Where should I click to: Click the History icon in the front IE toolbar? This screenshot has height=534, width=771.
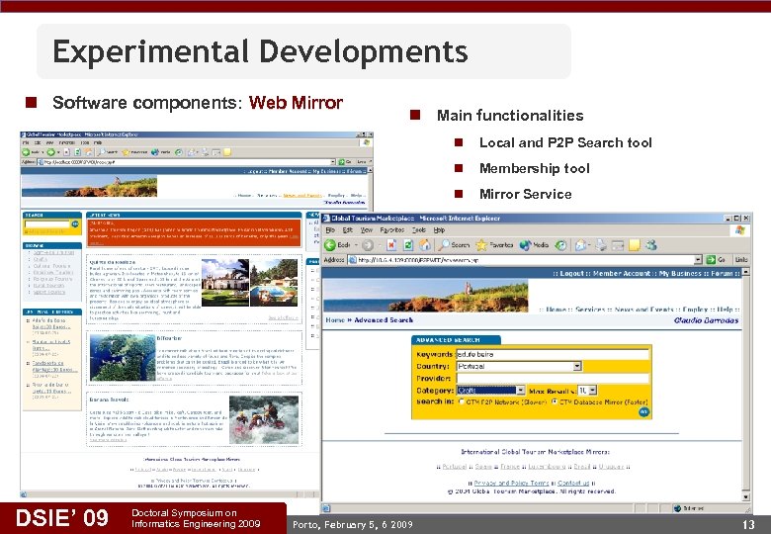coord(560,245)
